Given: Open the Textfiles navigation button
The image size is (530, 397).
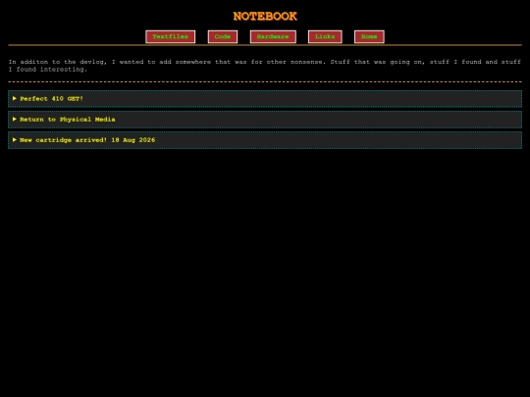Looking at the screenshot, I should click(171, 36).
